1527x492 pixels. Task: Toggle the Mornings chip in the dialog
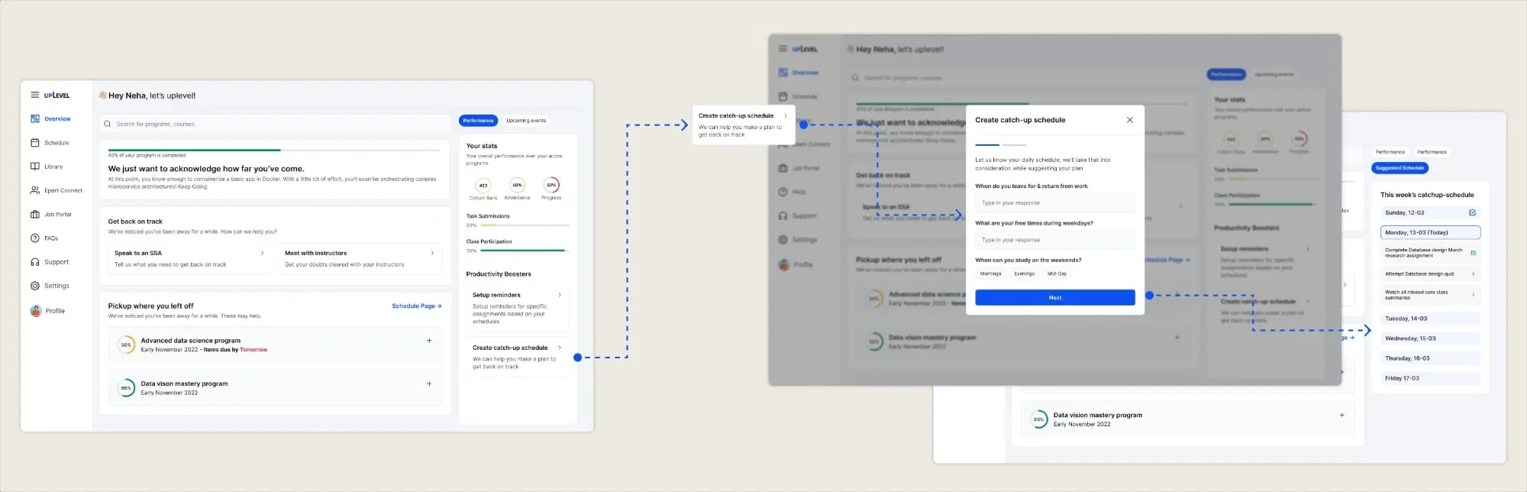[990, 274]
